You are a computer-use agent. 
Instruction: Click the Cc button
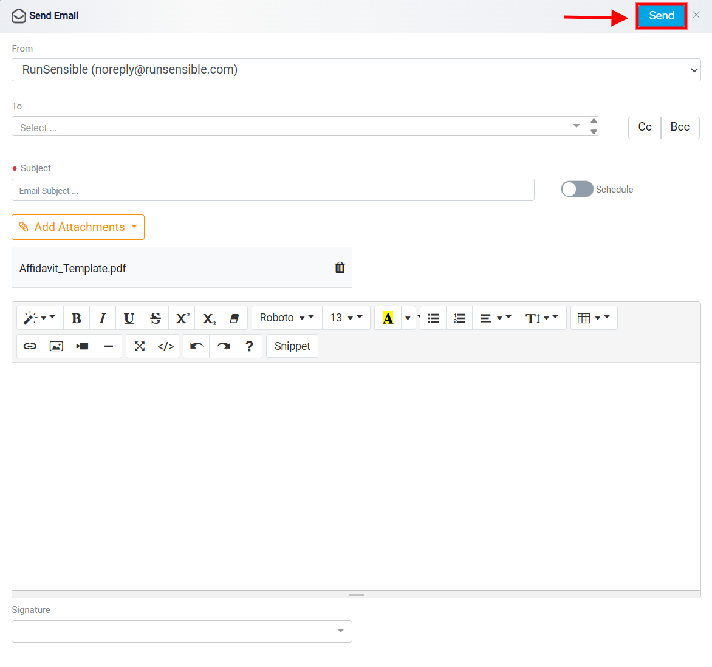tap(645, 127)
